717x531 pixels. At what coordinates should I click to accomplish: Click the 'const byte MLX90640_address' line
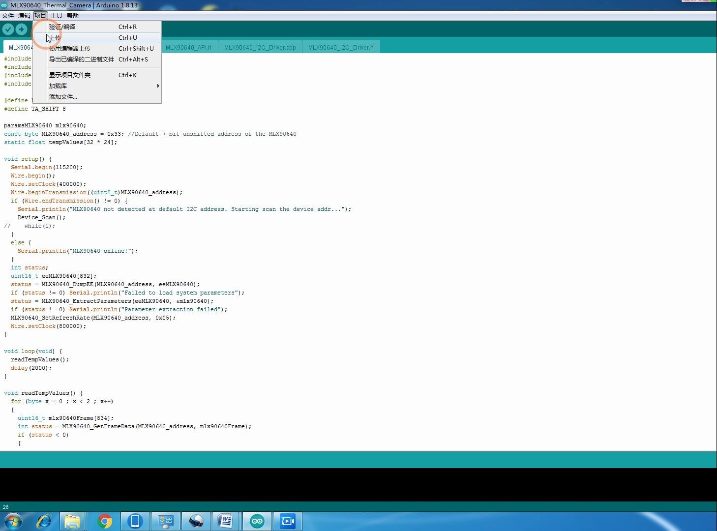click(x=150, y=134)
